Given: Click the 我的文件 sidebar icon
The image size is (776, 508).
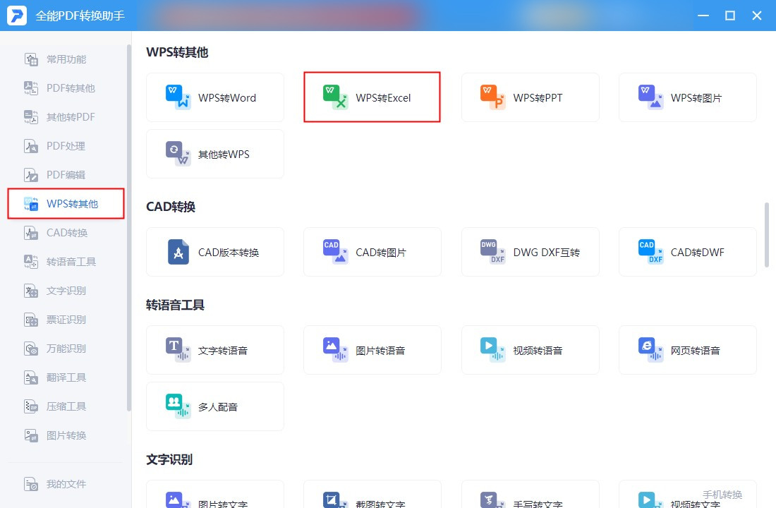Looking at the screenshot, I should pyautogui.click(x=31, y=484).
